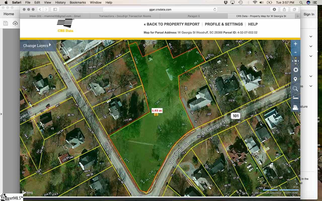Viewport: 322px width, 201px height.
Task: Click the Help link
Action: 253,24
